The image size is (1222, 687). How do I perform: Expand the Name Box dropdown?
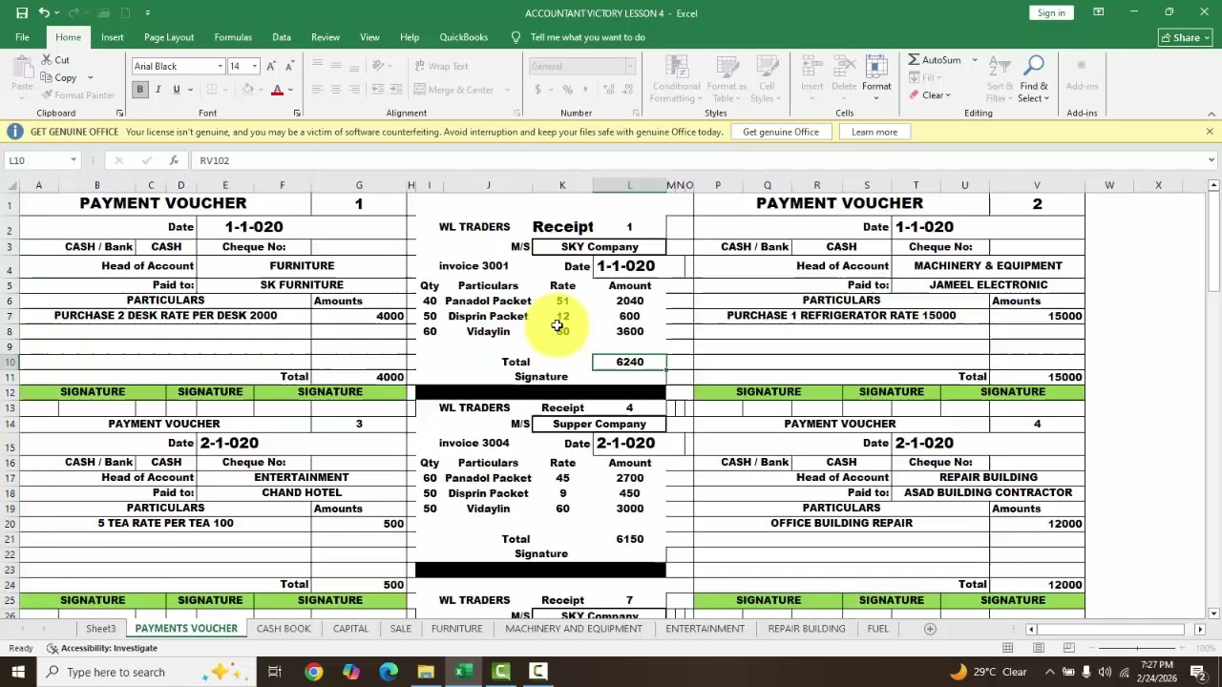coord(73,160)
